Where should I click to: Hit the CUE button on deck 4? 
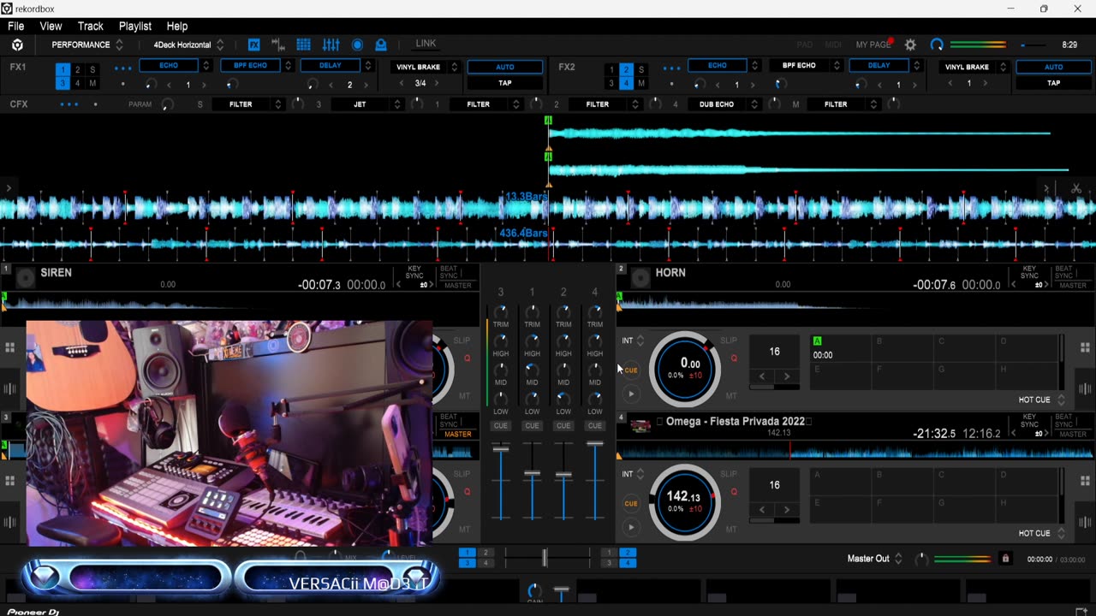630,503
